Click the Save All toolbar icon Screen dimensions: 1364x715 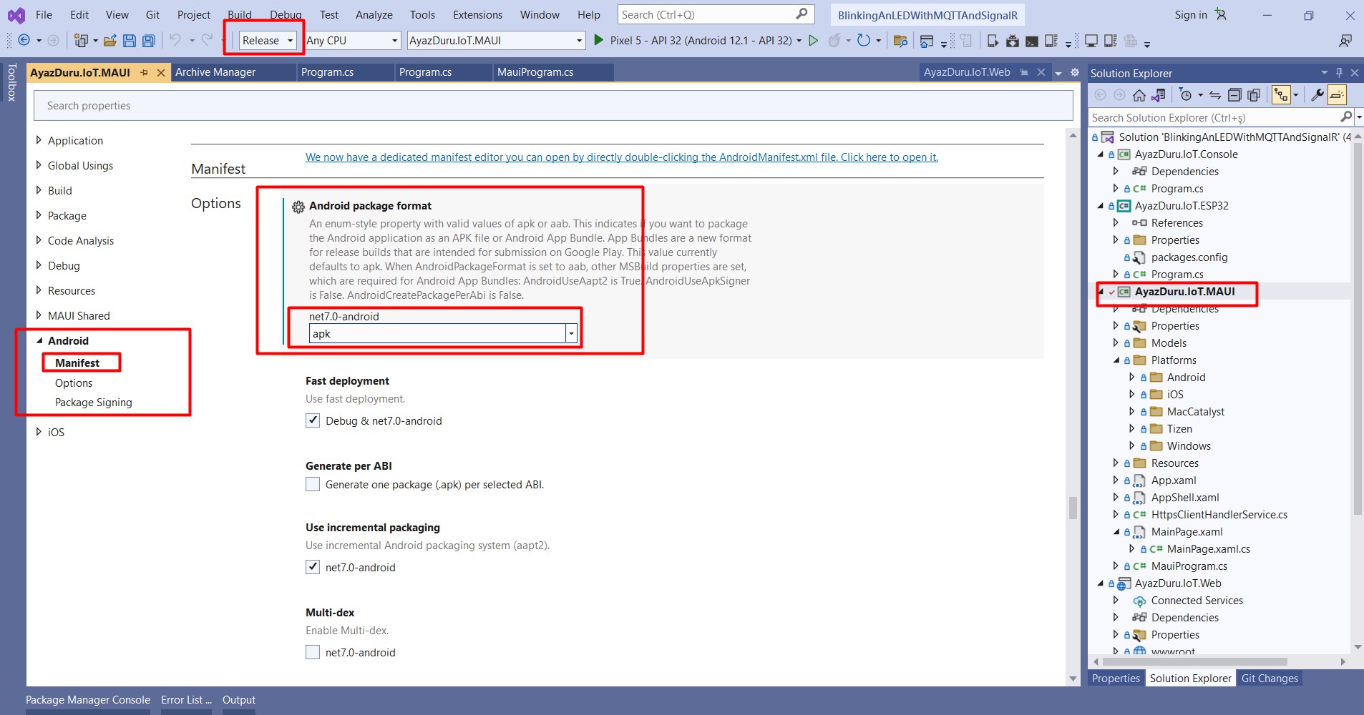pos(149,41)
